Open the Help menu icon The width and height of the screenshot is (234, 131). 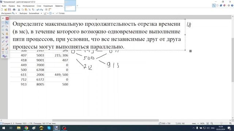(232, 5)
